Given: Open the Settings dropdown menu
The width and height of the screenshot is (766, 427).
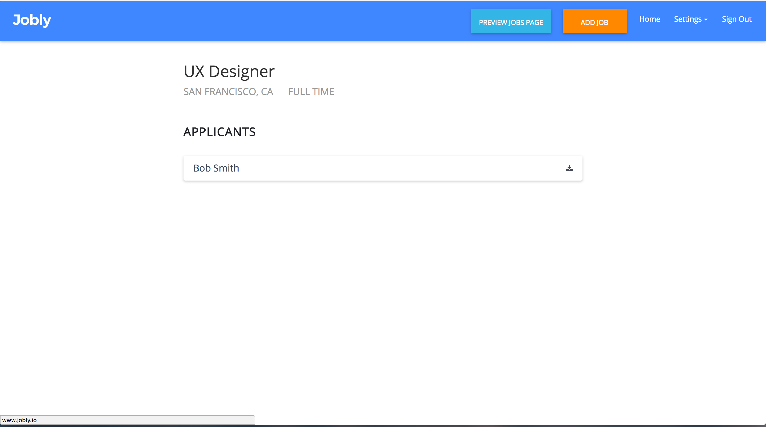Looking at the screenshot, I should 690,19.
